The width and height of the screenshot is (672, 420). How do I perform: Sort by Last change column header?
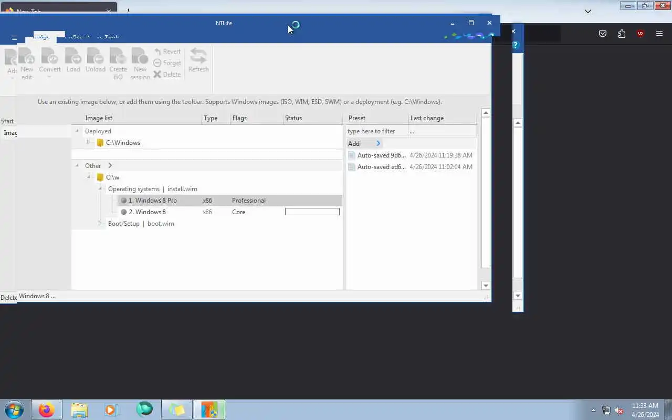(x=442, y=118)
